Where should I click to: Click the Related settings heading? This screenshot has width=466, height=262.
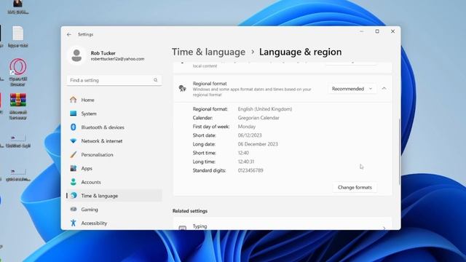(190, 211)
